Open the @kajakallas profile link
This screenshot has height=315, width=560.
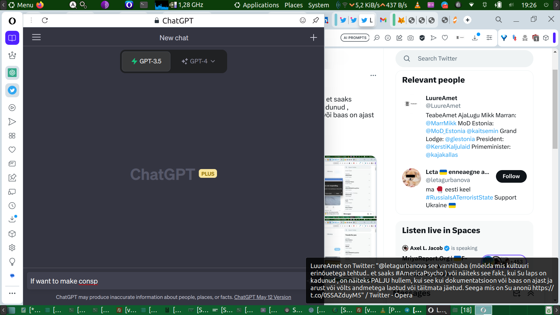pyautogui.click(x=442, y=155)
